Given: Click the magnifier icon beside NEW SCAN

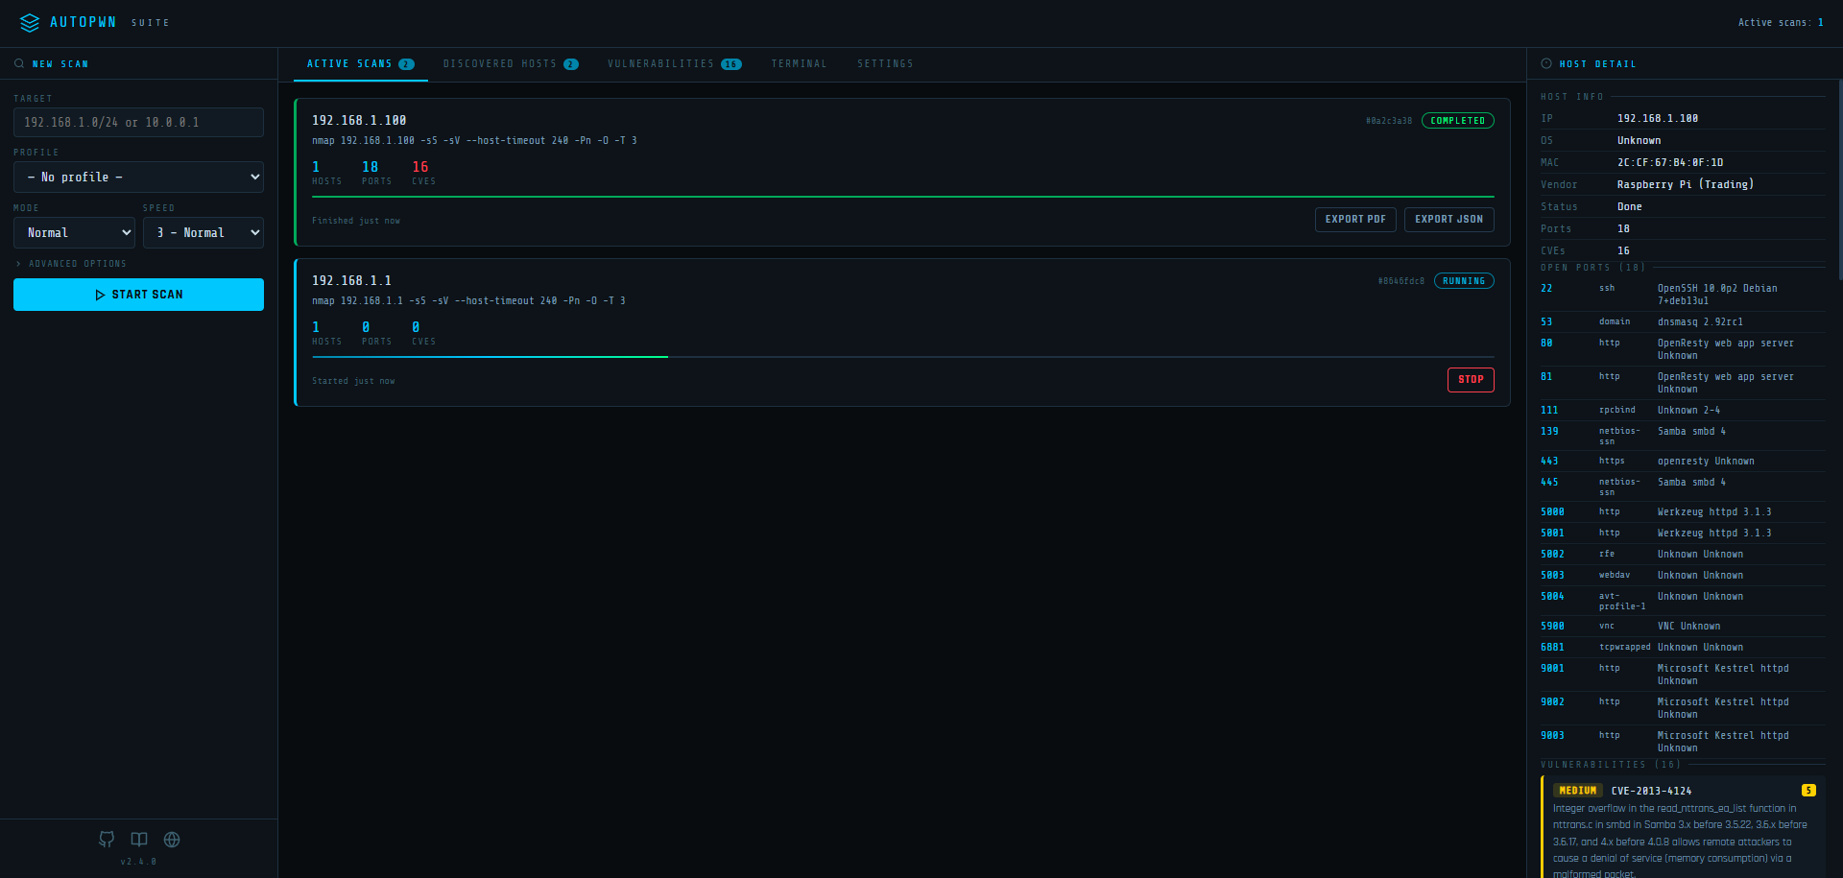Looking at the screenshot, I should tap(18, 63).
